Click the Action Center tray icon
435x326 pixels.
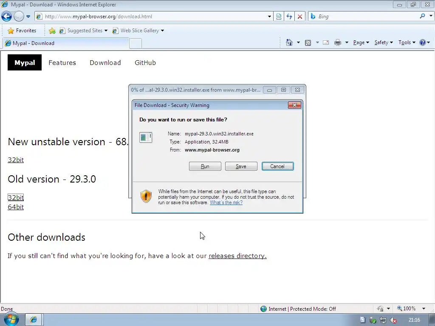362,320
